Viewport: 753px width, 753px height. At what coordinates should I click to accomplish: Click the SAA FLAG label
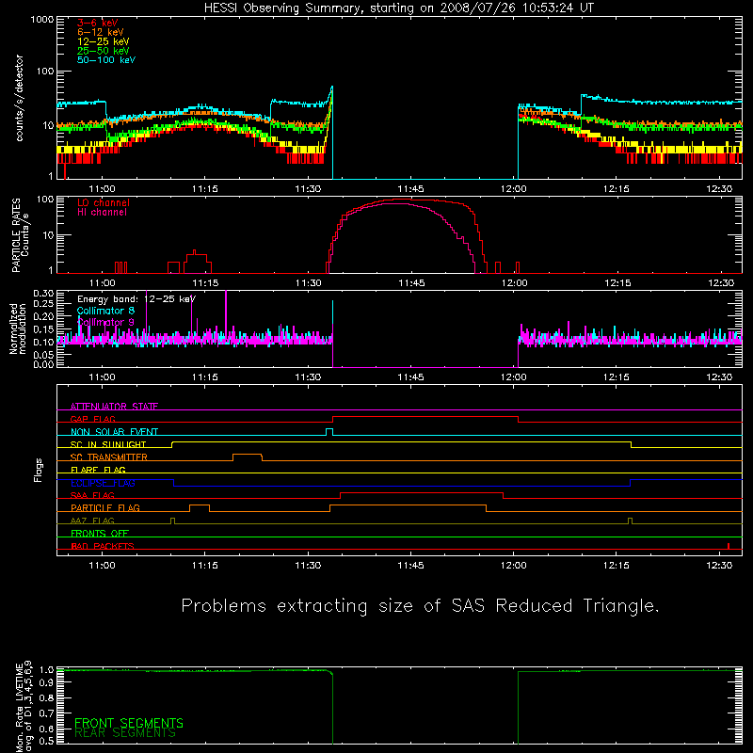(x=92, y=495)
